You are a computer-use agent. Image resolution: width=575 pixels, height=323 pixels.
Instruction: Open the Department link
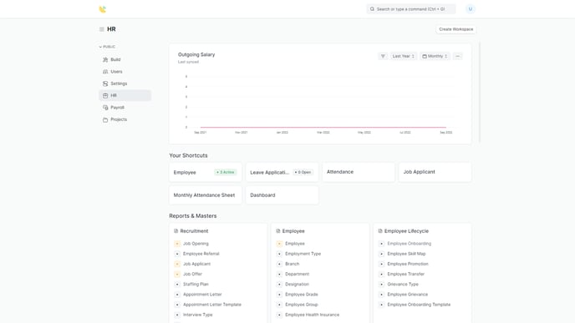coord(297,274)
